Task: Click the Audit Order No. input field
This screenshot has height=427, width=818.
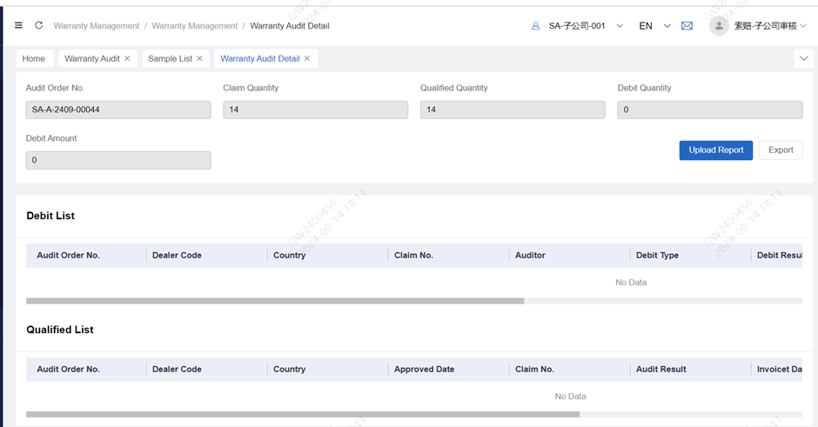Action: pyautogui.click(x=118, y=110)
